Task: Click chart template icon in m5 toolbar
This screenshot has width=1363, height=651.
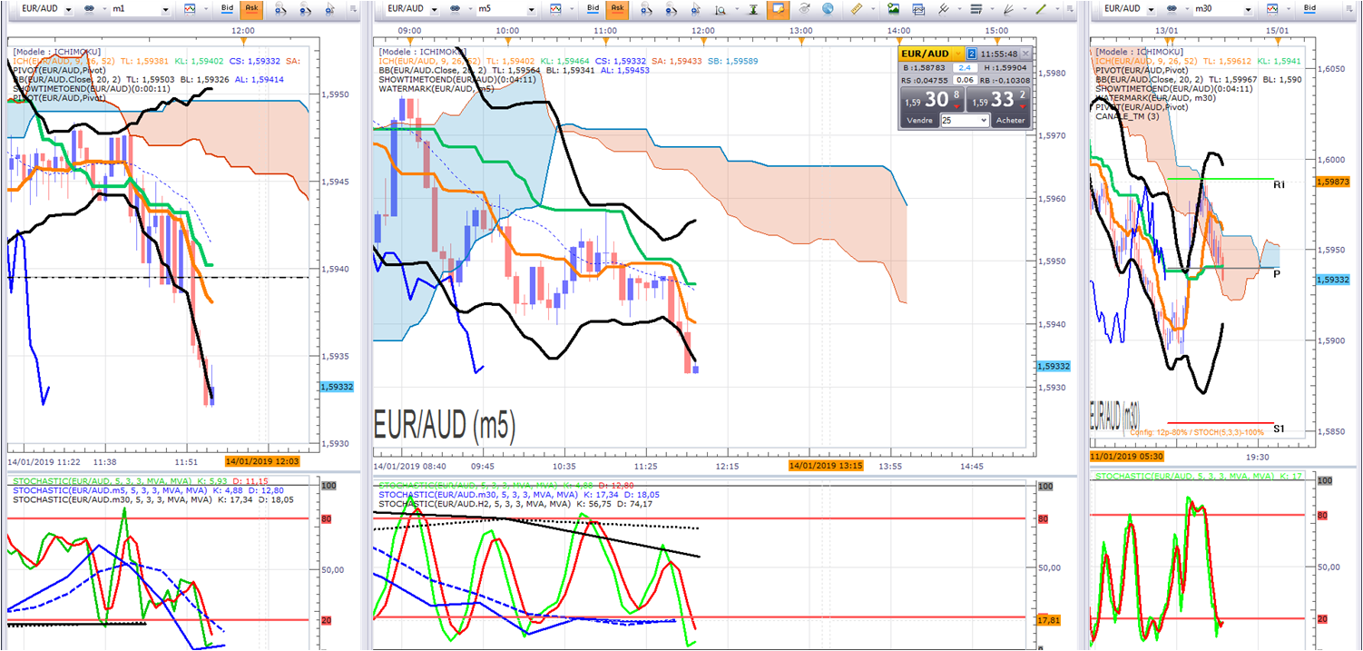Action: (x=918, y=9)
